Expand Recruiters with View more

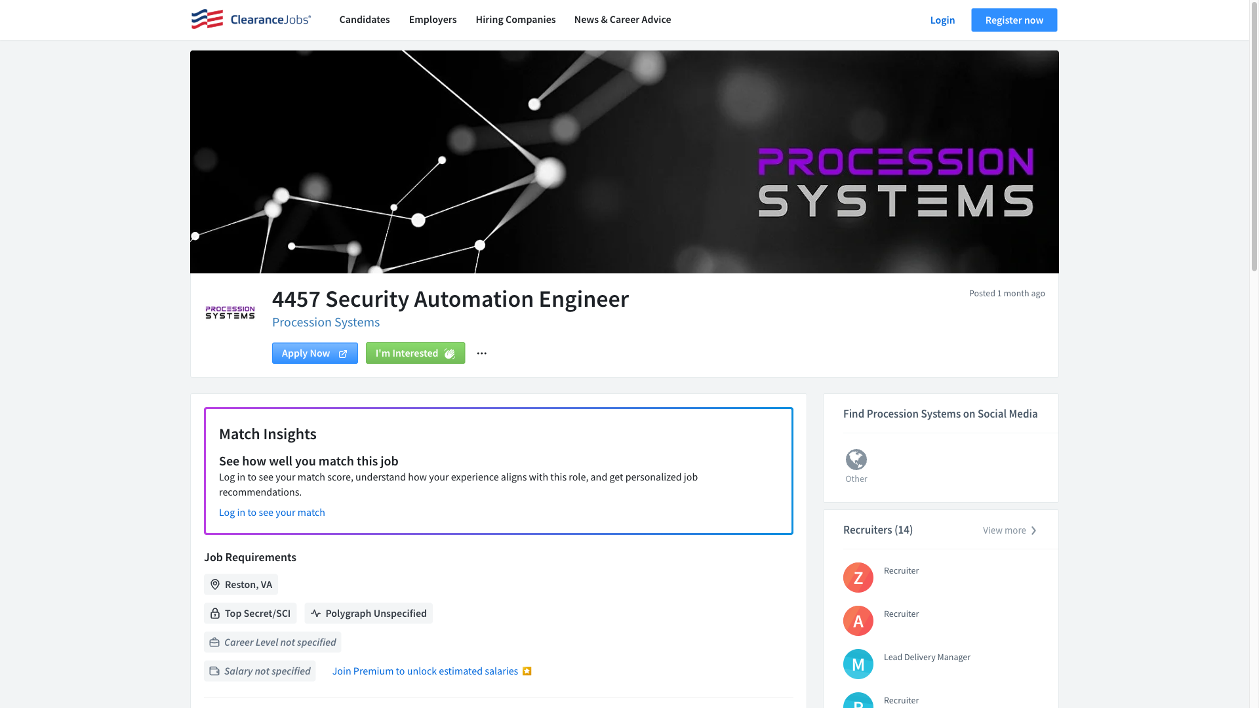pos(1010,530)
